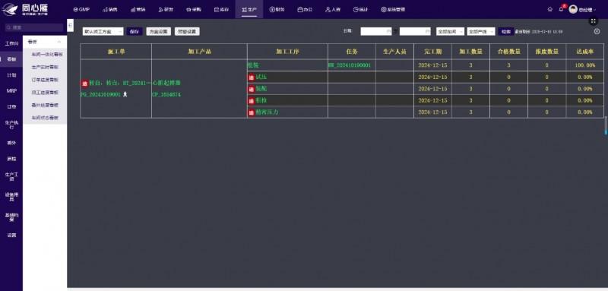Viewport: 608px width, 291px height.
Task: Go to 工作台 in the left sidebar
Action: point(11,43)
